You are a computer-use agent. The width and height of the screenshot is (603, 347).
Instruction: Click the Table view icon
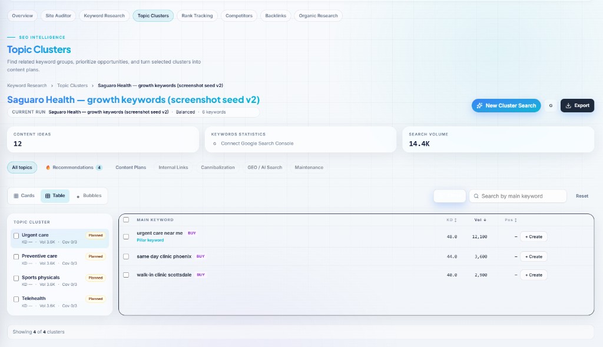[48, 196]
